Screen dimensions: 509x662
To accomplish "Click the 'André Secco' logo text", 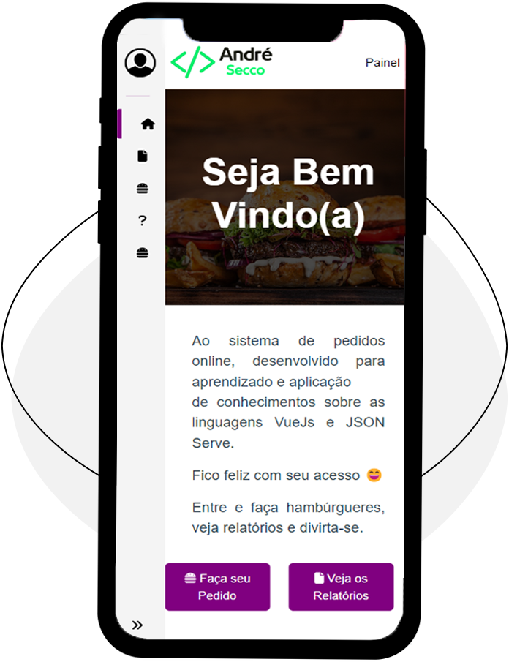I will click(246, 61).
